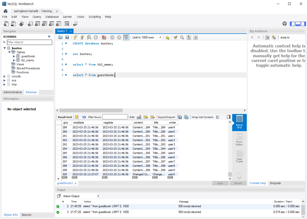
Task: Select Result Grid view button
Action: 239,122
